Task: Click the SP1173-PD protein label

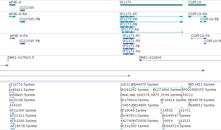Action: (131, 41)
